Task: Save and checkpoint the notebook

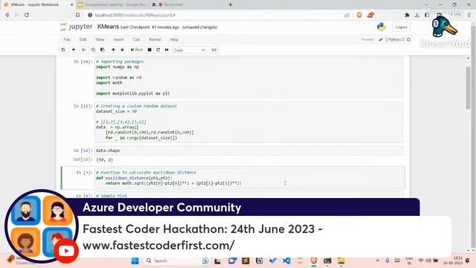Action: point(63,50)
